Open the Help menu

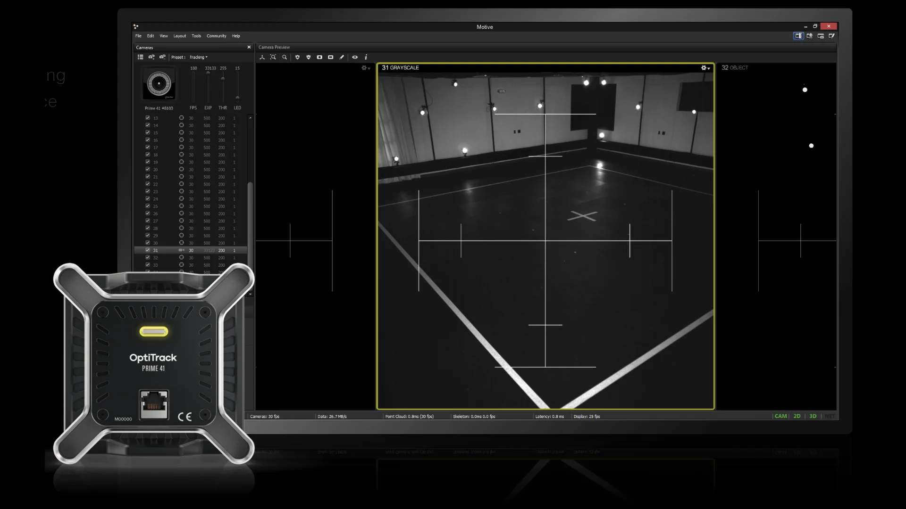coord(236,36)
